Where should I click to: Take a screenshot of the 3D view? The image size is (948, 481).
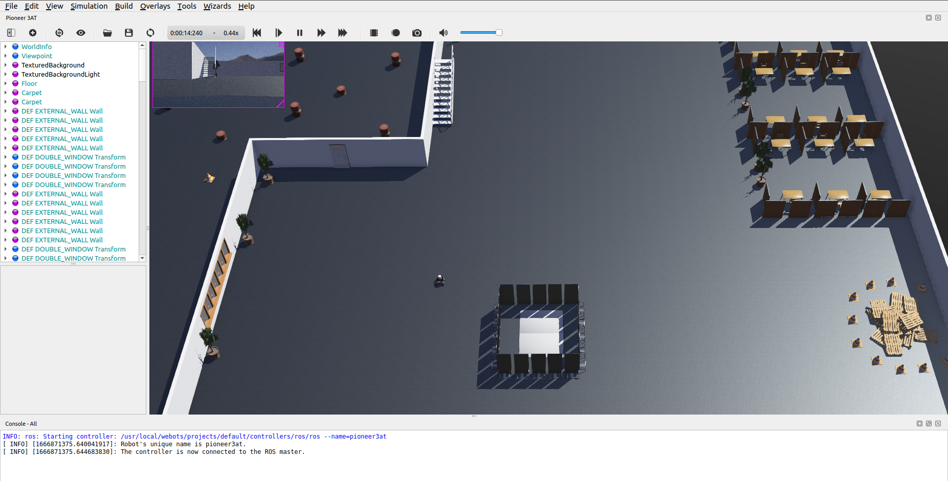pyautogui.click(x=417, y=32)
